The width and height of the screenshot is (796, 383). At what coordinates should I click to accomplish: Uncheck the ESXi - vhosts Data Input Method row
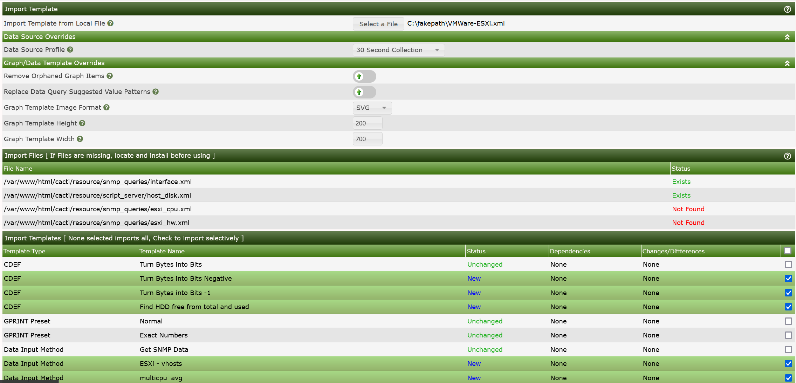point(788,364)
